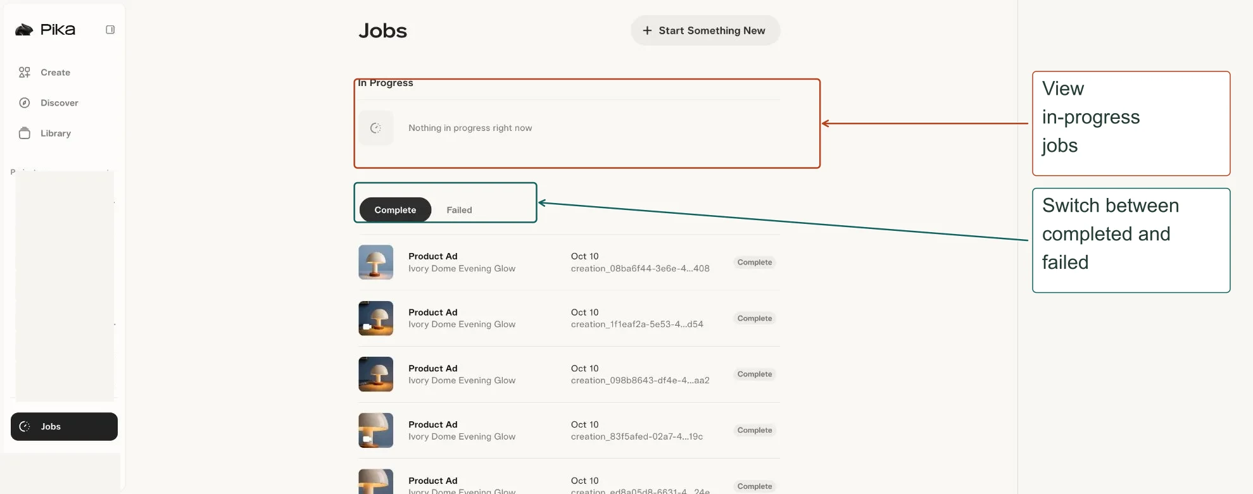
Task: Click Oct 10 date in creation_098b8643 row
Action: (584, 369)
